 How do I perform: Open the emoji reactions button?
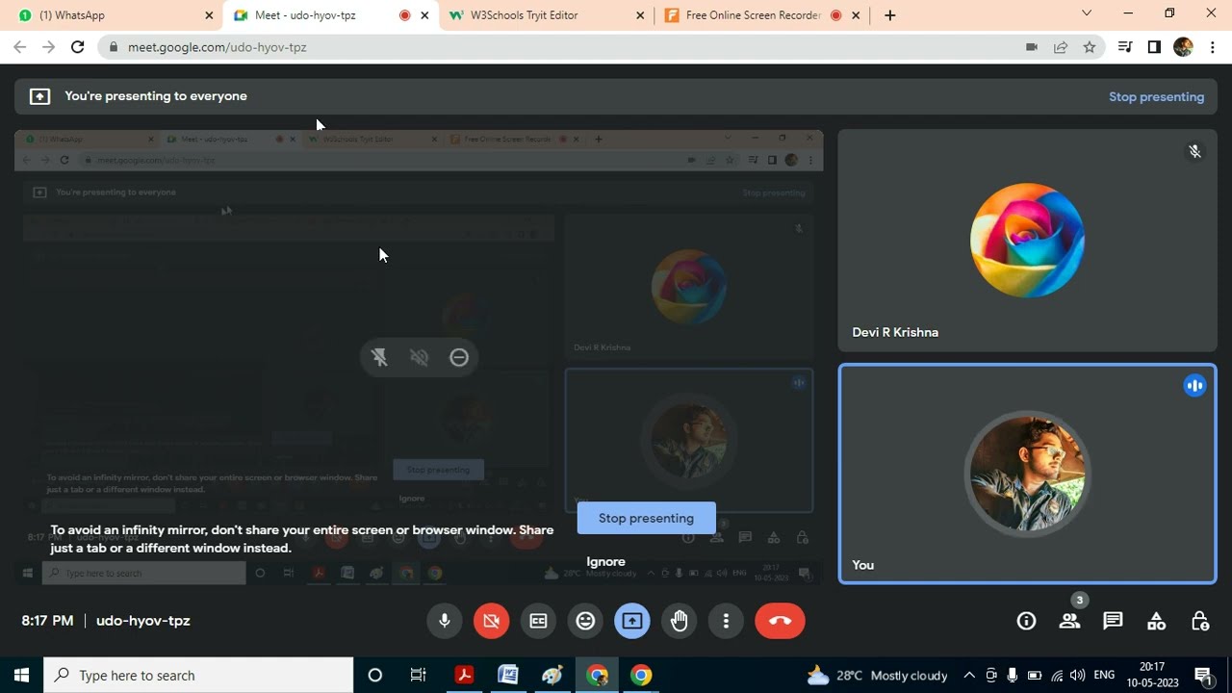(585, 621)
